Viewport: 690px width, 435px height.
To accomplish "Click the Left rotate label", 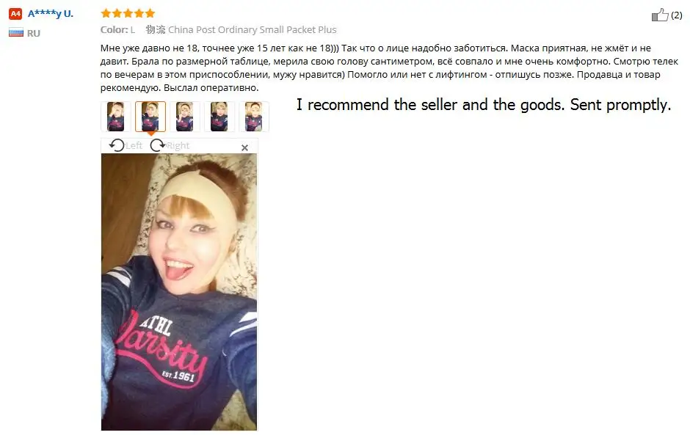I will pyautogui.click(x=134, y=145).
